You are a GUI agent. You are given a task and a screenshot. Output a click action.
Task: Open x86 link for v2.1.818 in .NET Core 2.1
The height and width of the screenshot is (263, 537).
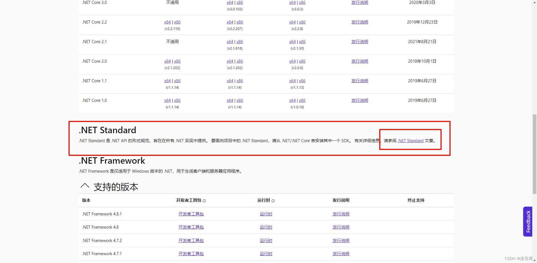click(240, 42)
